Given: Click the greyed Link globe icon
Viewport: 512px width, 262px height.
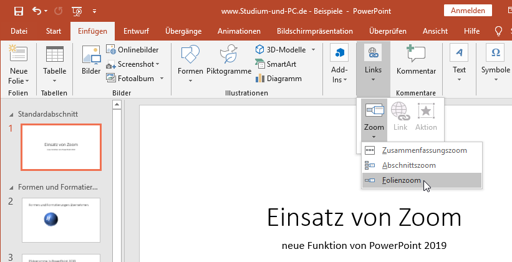Looking at the screenshot, I should (400, 116).
